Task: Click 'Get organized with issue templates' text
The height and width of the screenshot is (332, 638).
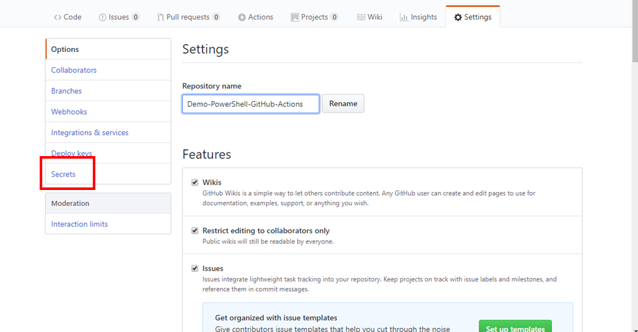Action: click(276, 318)
